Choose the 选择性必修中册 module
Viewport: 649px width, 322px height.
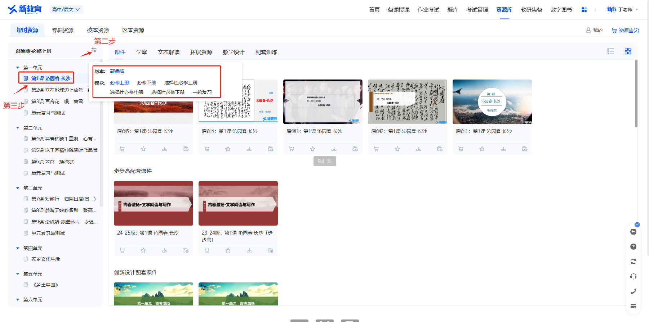pyautogui.click(x=126, y=92)
